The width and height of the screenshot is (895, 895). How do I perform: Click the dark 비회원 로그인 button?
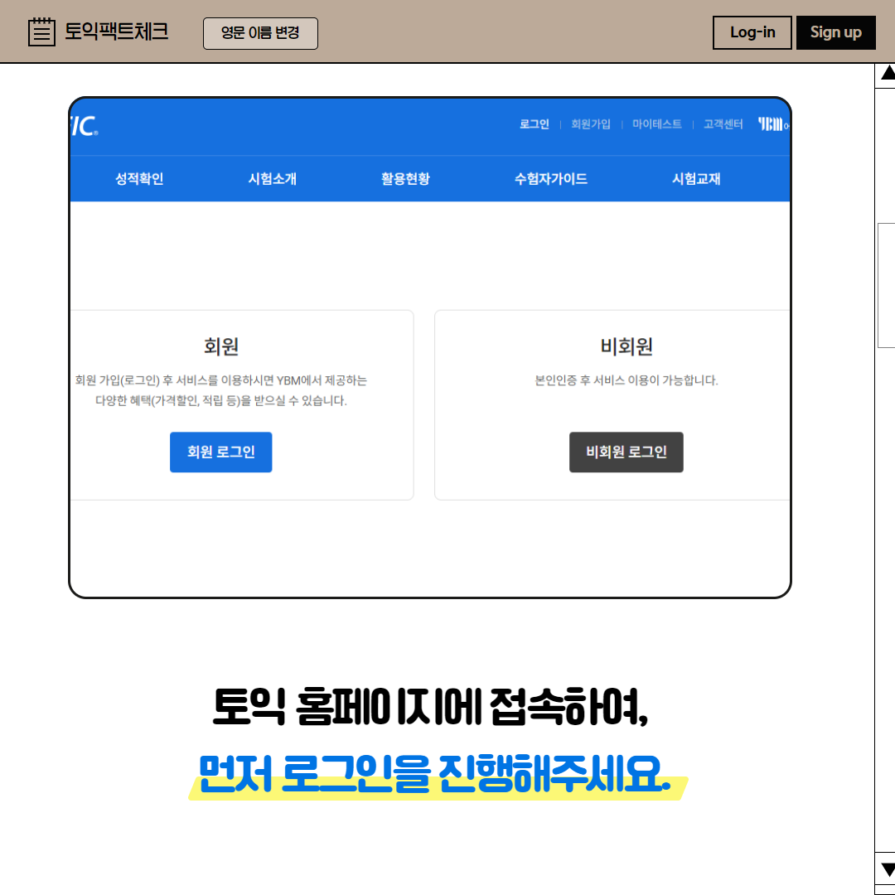(x=626, y=452)
